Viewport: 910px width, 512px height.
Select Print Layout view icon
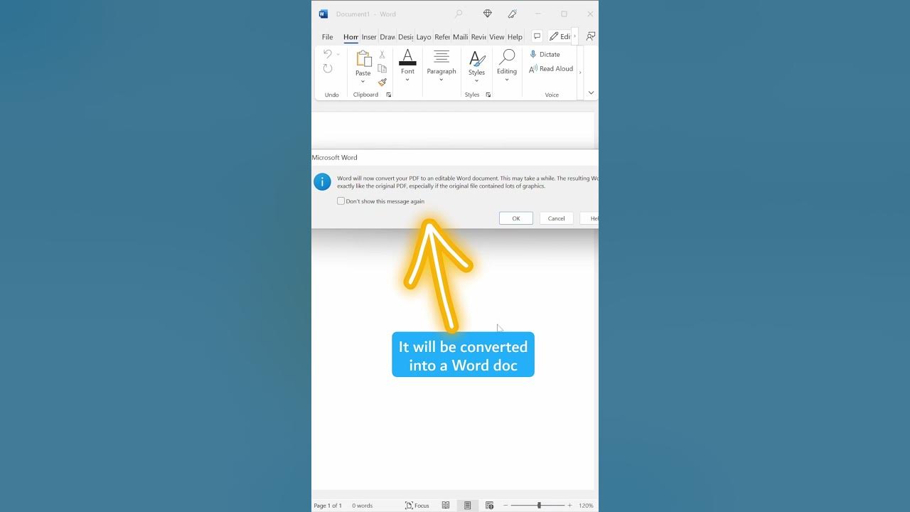click(x=467, y=506)
